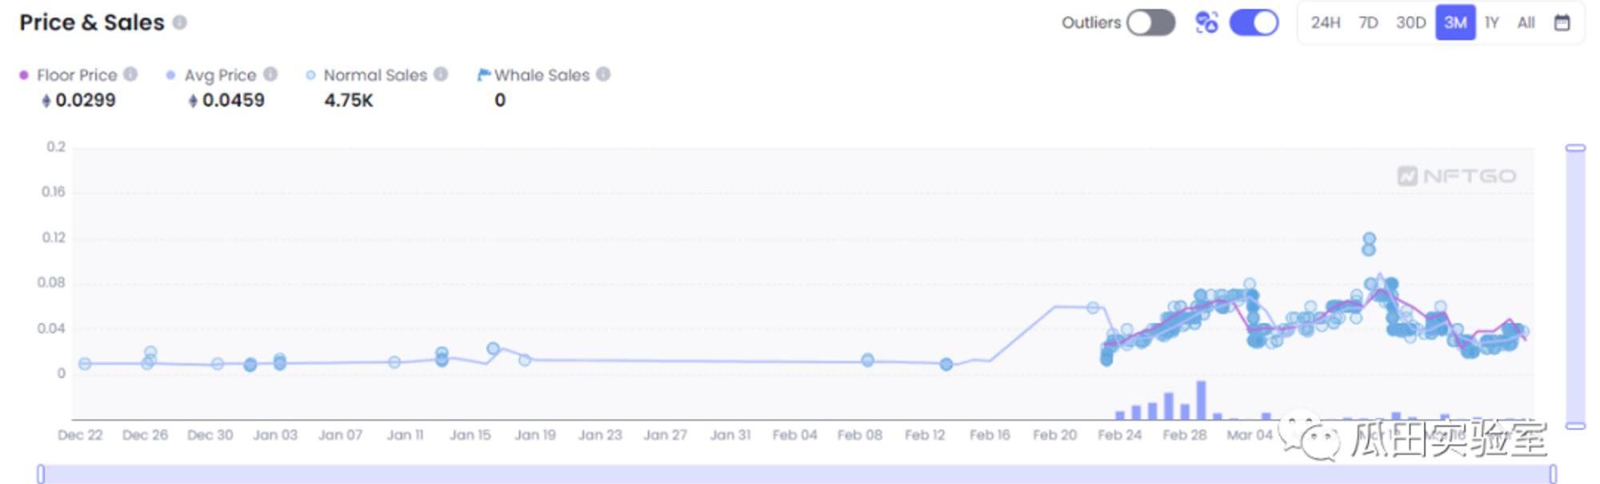1600x484 pixels.
Task: Enable the Outliers toggle
Action: pyautogui.click(x=1150, y=22)
